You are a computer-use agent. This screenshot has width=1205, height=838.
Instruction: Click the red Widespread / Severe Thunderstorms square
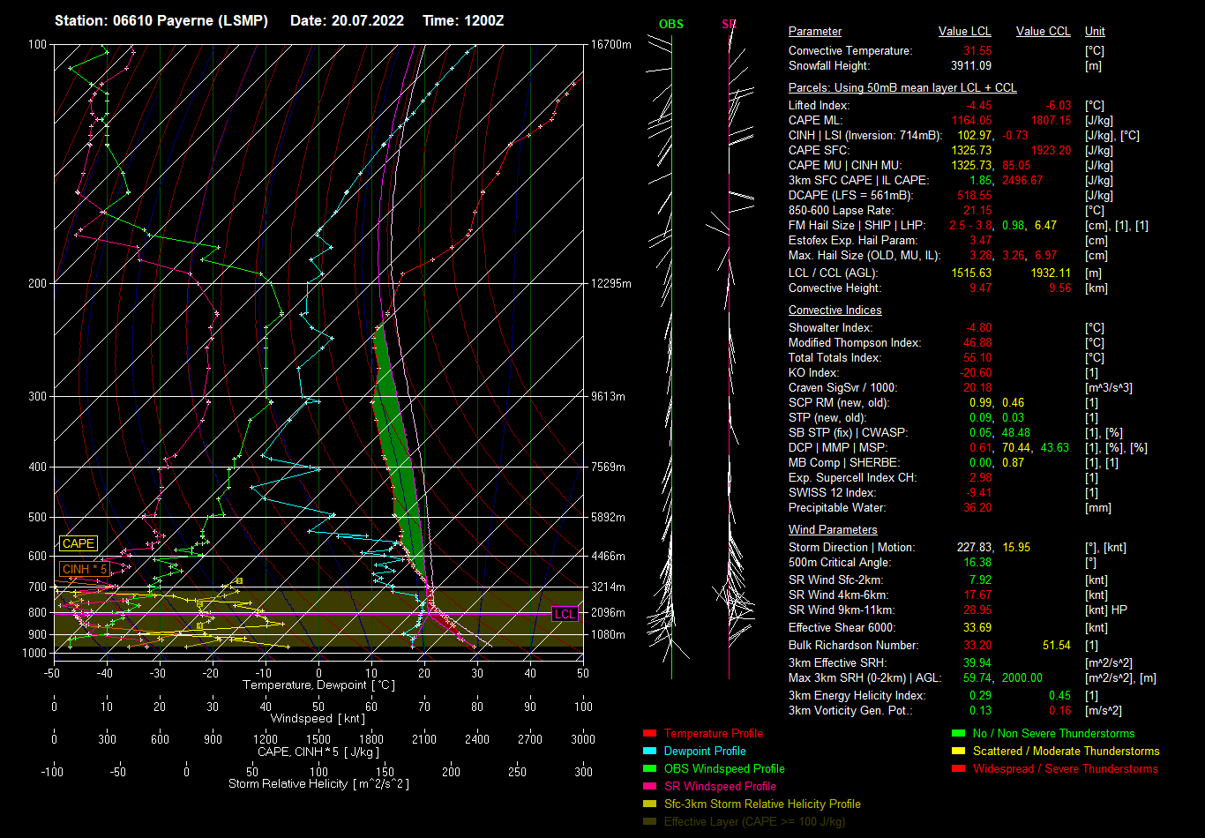(958, 769)
